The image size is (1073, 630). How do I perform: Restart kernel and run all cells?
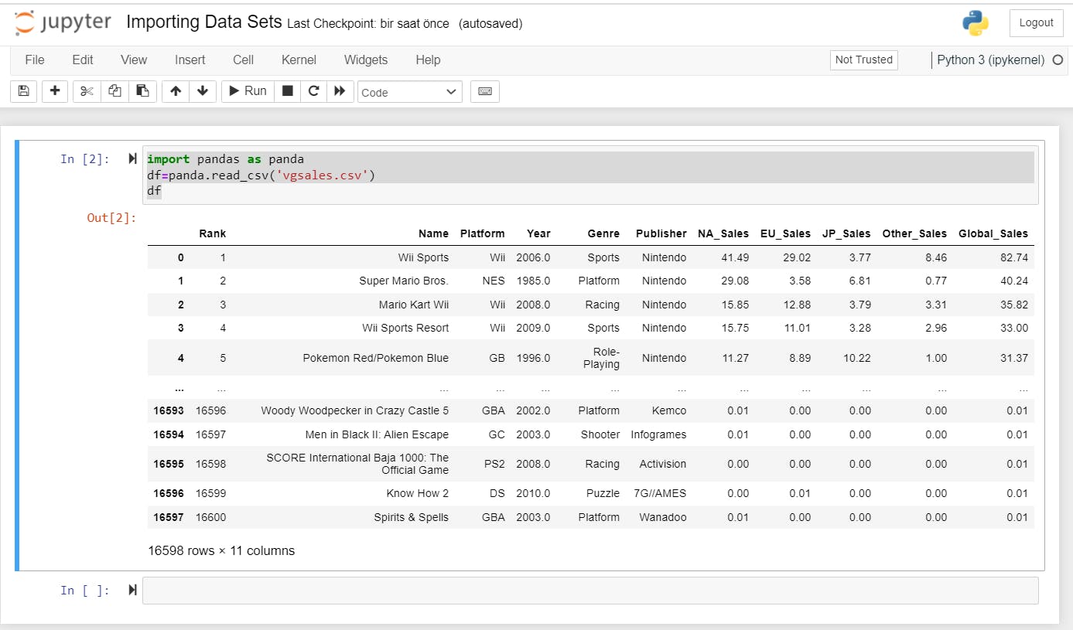tap(340, 91)
